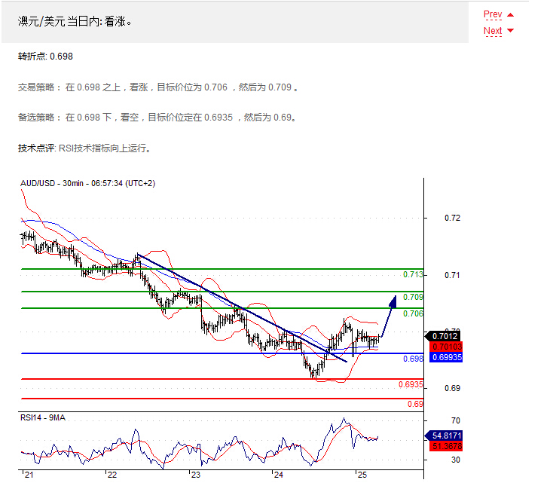
Task: Click the 技术点评 RSI comment line
Action: coord(84,148)
